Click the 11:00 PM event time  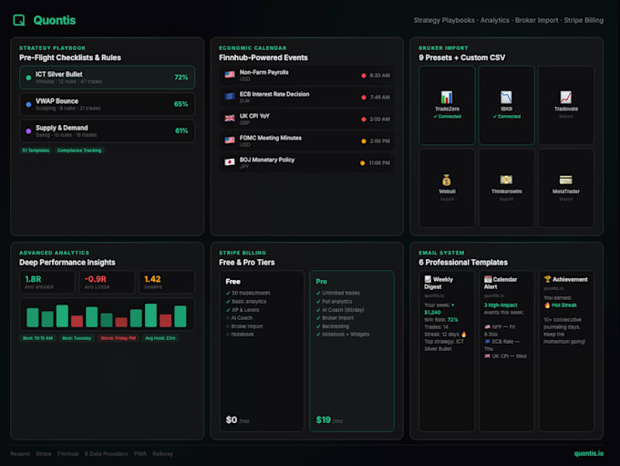[379, 163]
